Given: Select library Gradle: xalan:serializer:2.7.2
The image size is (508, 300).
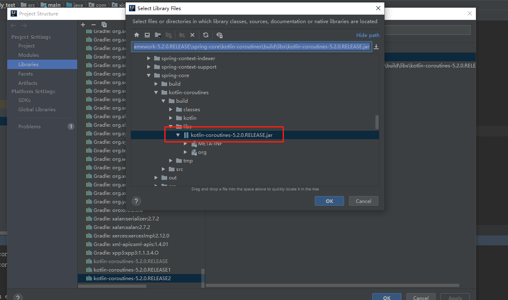Looking at the screenshot, I should (126, 219).
